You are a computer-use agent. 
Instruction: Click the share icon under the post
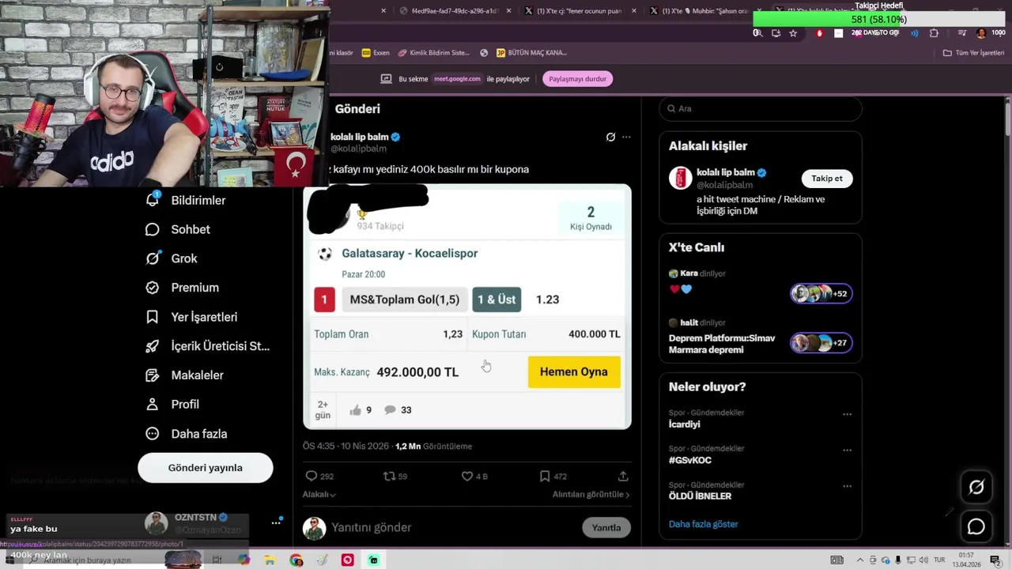(x=623, y=476)
